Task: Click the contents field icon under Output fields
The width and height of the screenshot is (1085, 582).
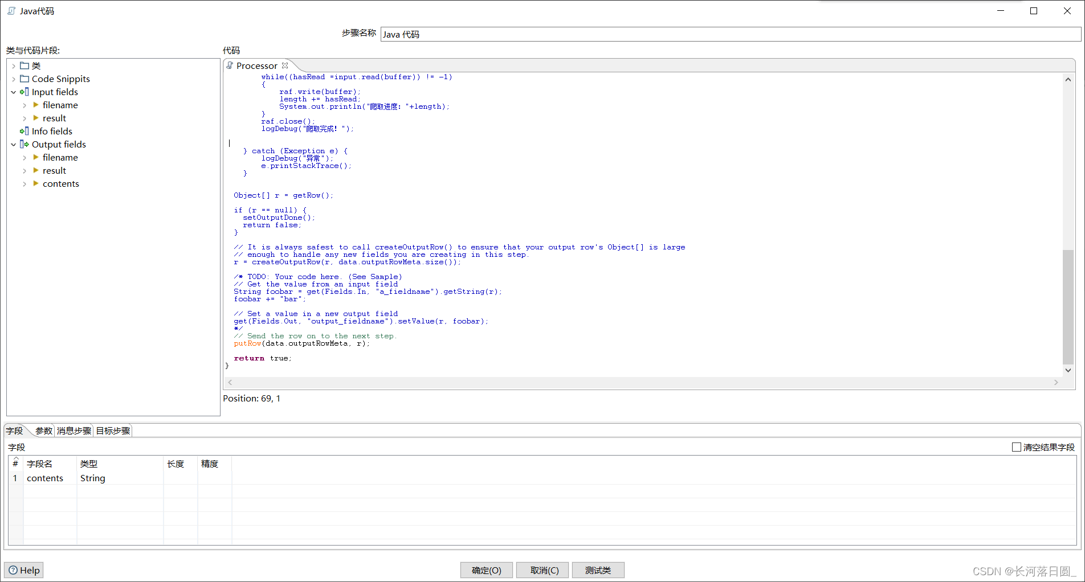Action: click(35, 183)
